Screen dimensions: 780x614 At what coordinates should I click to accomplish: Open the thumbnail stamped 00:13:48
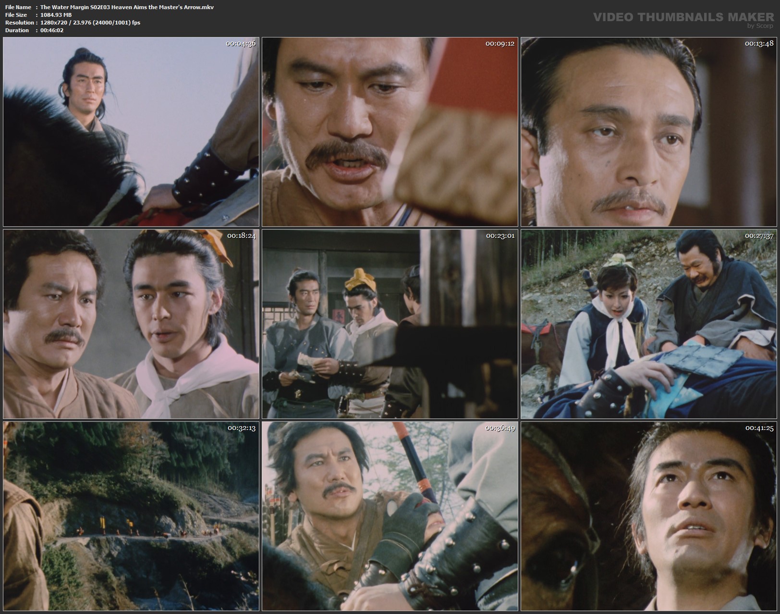649,132
